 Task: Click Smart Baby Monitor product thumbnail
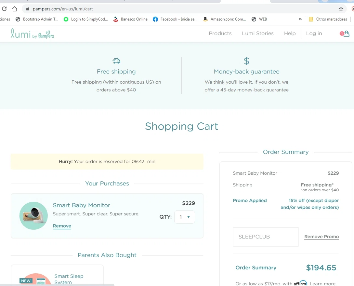(x=33, y=216)
